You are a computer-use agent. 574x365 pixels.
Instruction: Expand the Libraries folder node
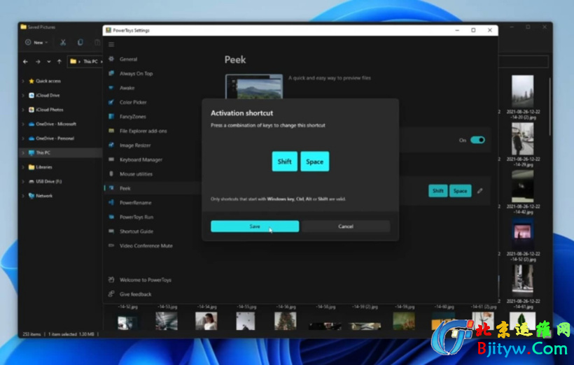tap(23, 167)
